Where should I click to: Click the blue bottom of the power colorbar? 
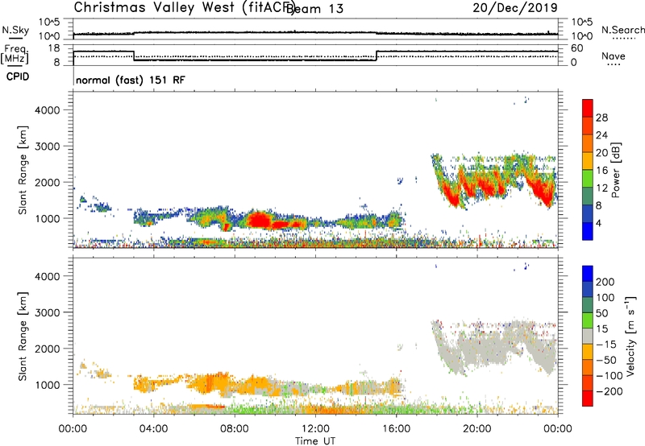click(588, 231)
